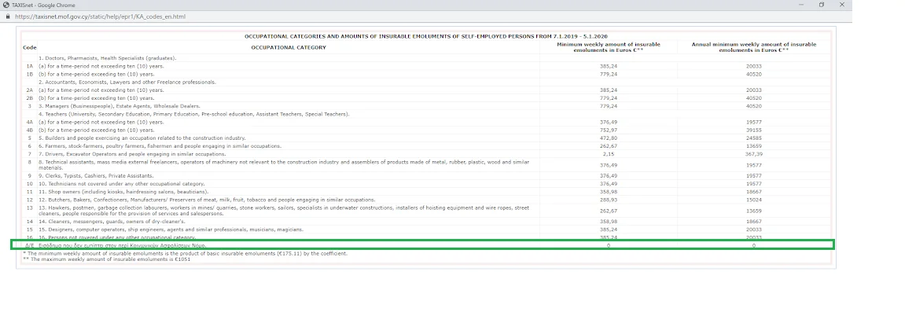The image size is (905, 312).
Task: Select '11. Shop owners (including kiosks' row
Action: pos(123,192)
